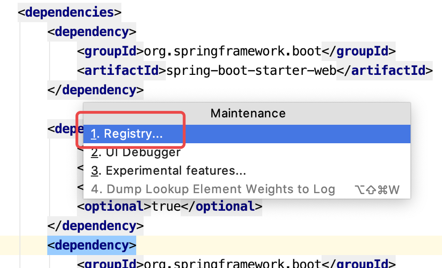Place cursor on opening dependencies tag

pyautogui.click(x=69, y=12)
